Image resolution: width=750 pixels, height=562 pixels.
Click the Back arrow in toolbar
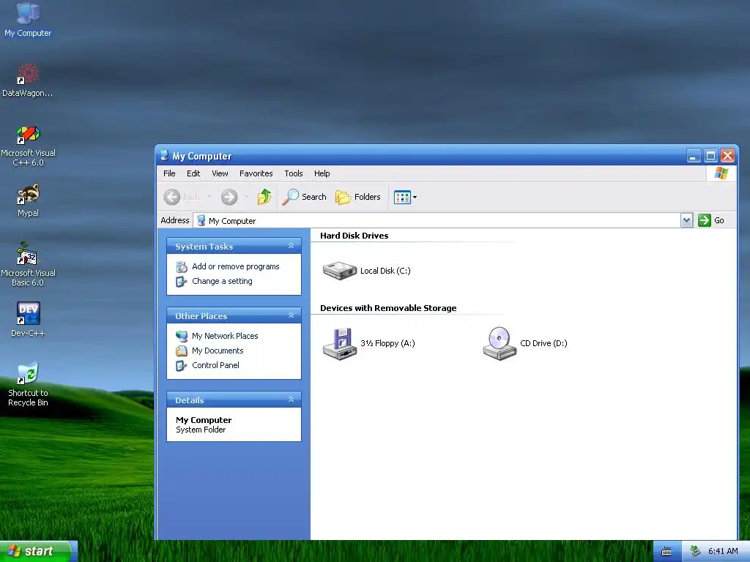172,197
